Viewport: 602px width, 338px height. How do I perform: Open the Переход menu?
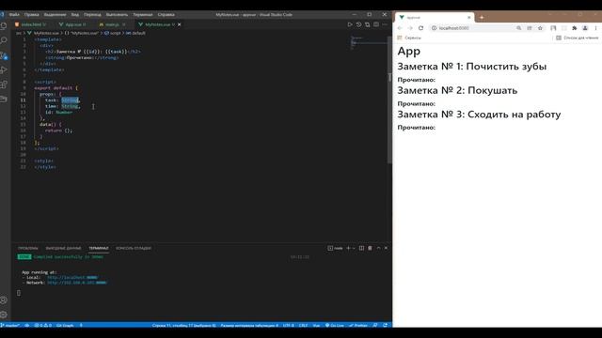(92, 15)
